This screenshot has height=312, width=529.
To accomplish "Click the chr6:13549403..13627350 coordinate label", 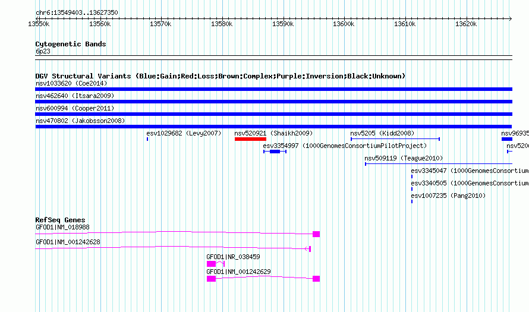I will point(77,13).
